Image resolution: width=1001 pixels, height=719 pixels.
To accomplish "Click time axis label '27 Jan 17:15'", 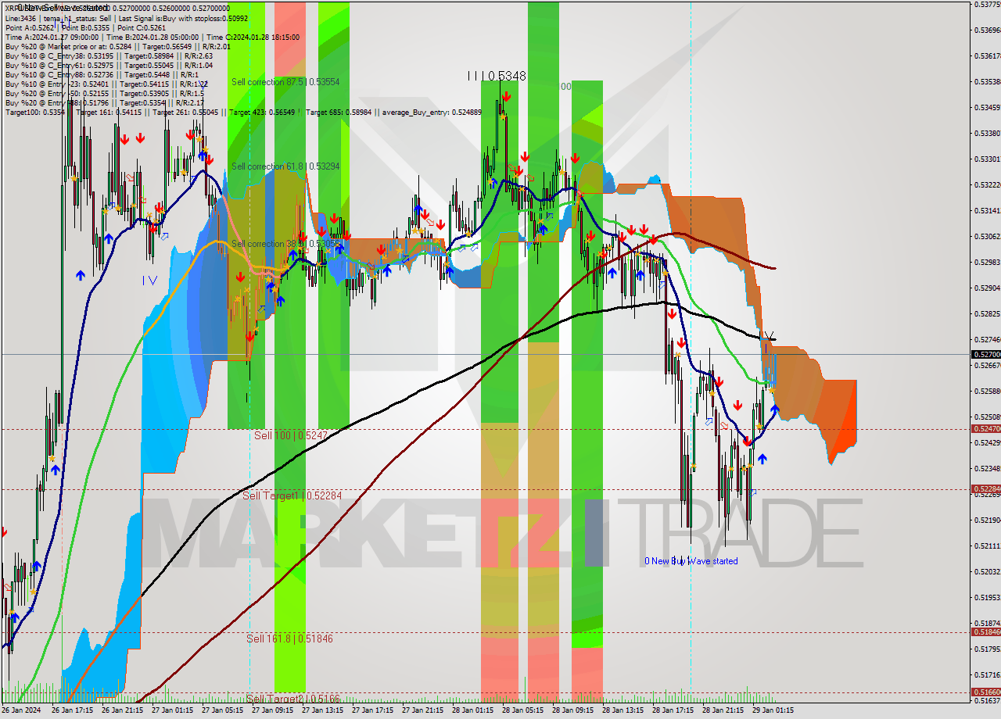I will 372,710.
